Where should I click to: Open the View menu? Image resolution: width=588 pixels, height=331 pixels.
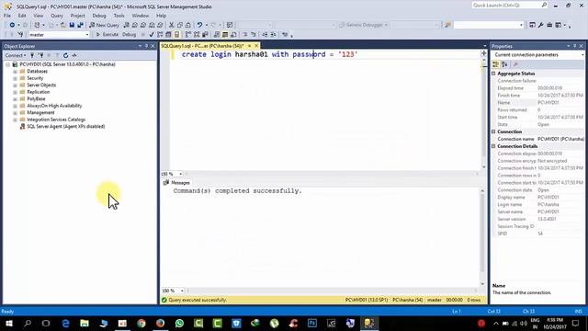tap(39, 16)
